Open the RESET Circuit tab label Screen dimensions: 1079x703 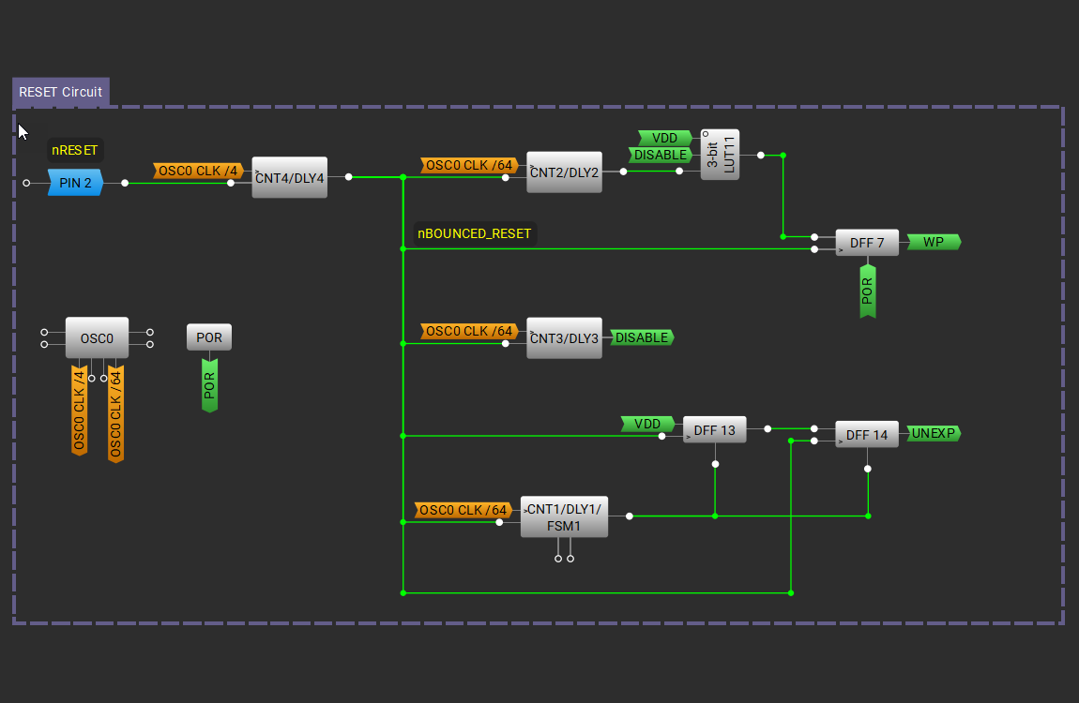[61, 92]
